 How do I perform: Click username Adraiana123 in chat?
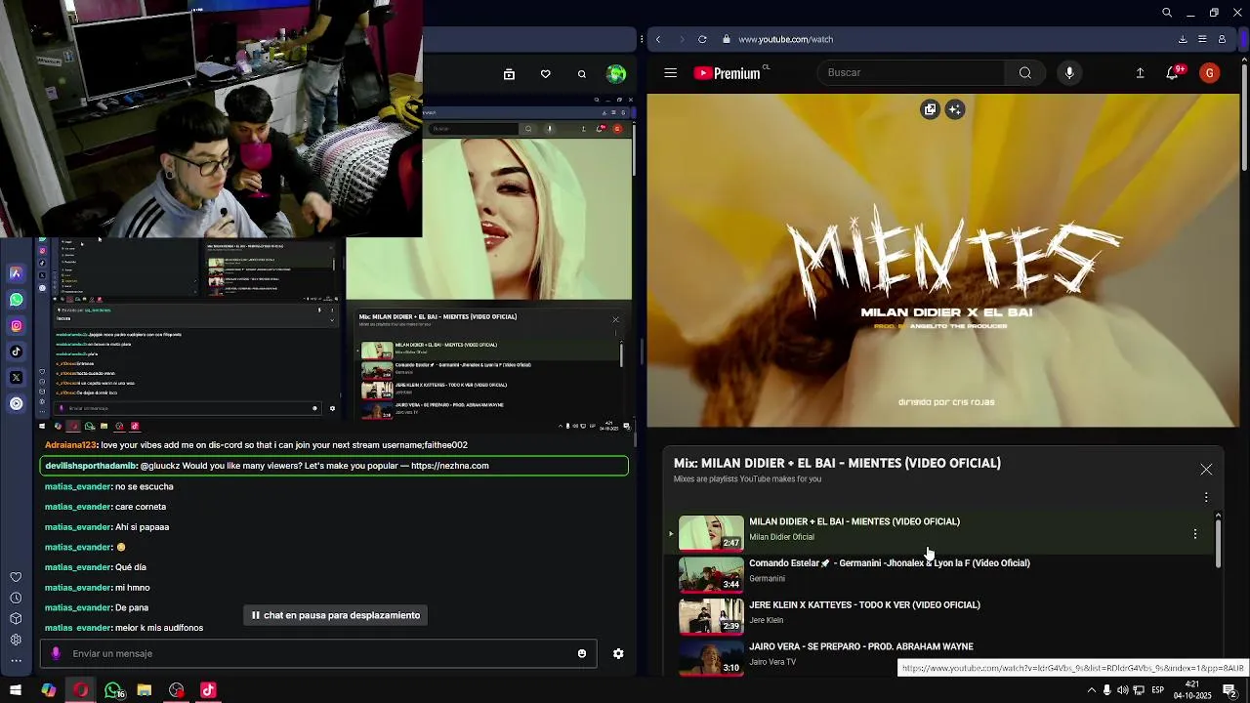tap(71, 445)
